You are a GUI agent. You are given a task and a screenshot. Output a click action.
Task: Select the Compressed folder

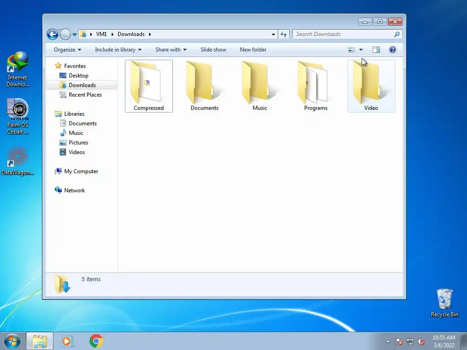(149, 86)
